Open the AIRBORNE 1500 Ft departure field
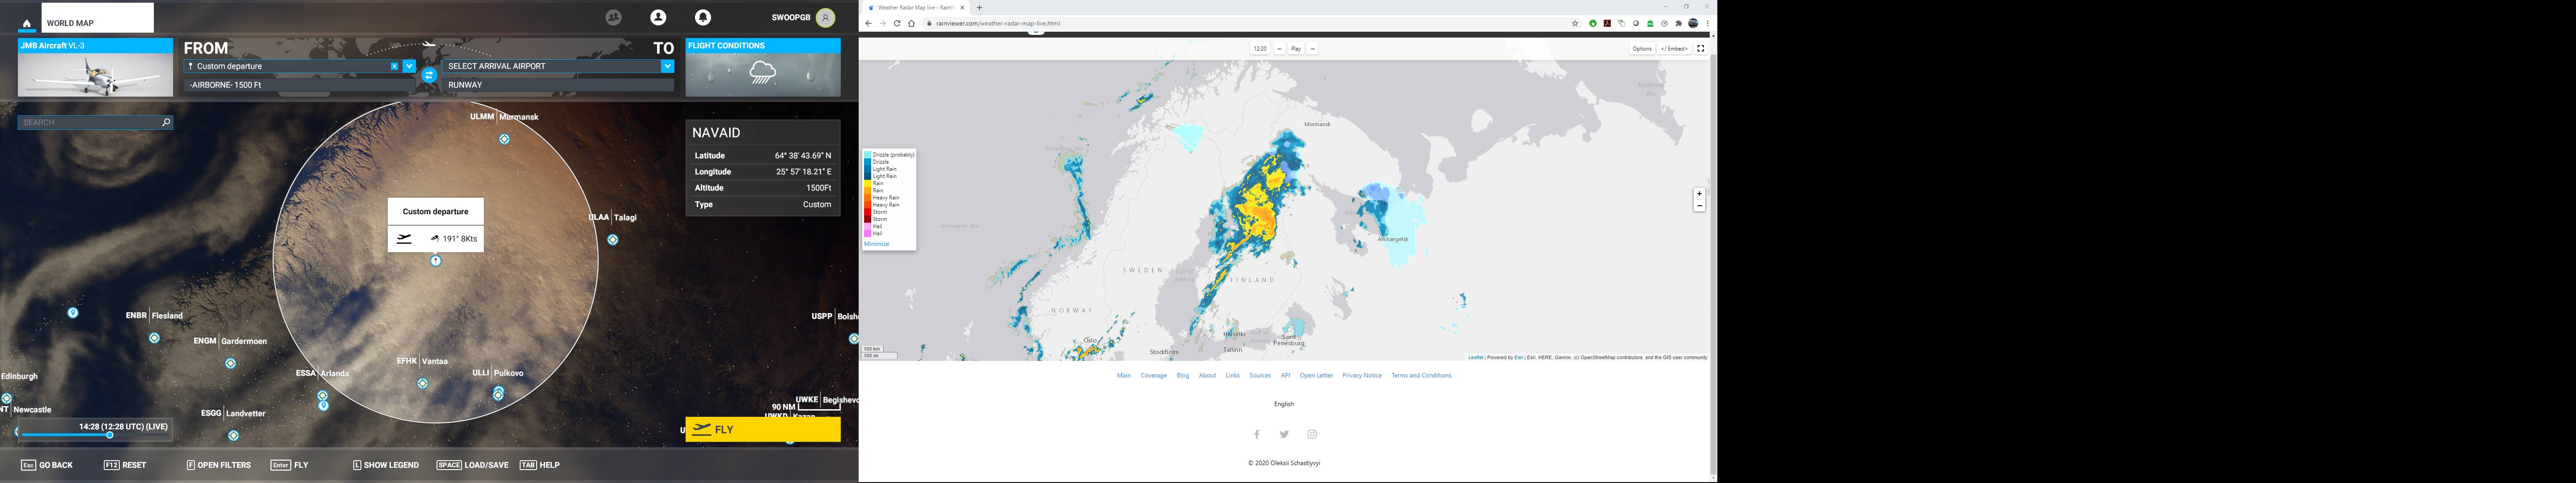The width and height of the screenshot is (2576, 483). coord(299,85)
